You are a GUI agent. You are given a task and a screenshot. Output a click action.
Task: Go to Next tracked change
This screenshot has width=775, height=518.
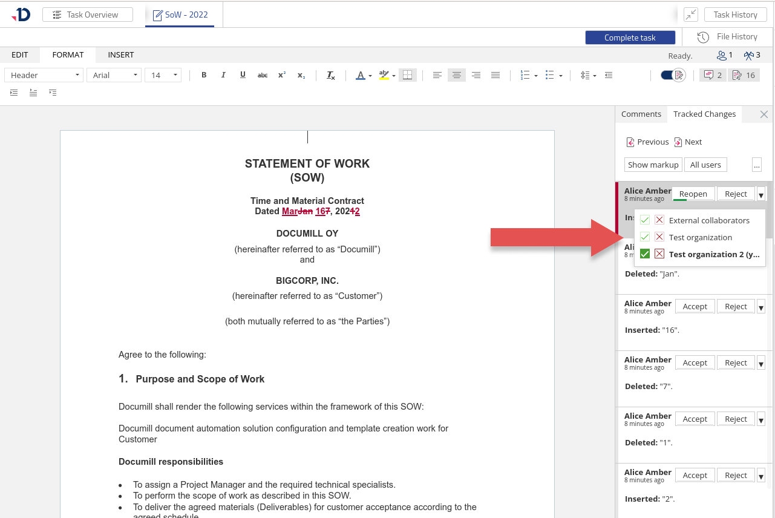pyautogui.click(x=688, y=142)
